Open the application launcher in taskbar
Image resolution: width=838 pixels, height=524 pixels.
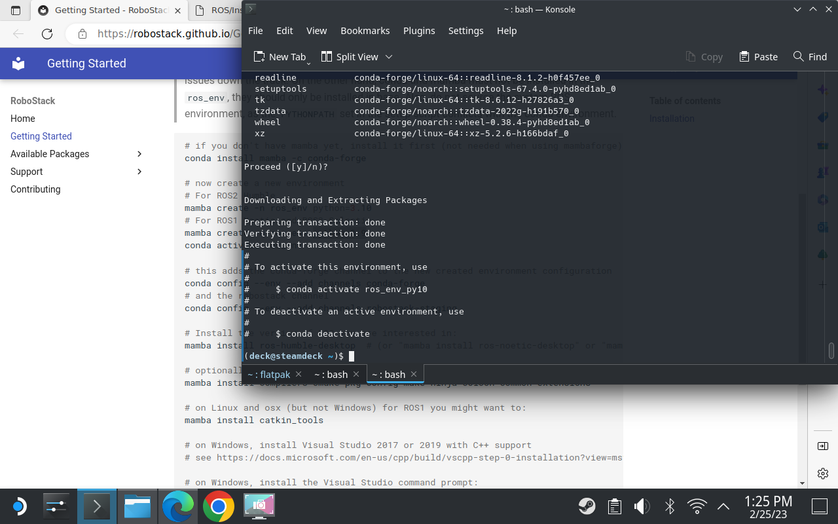19,506
